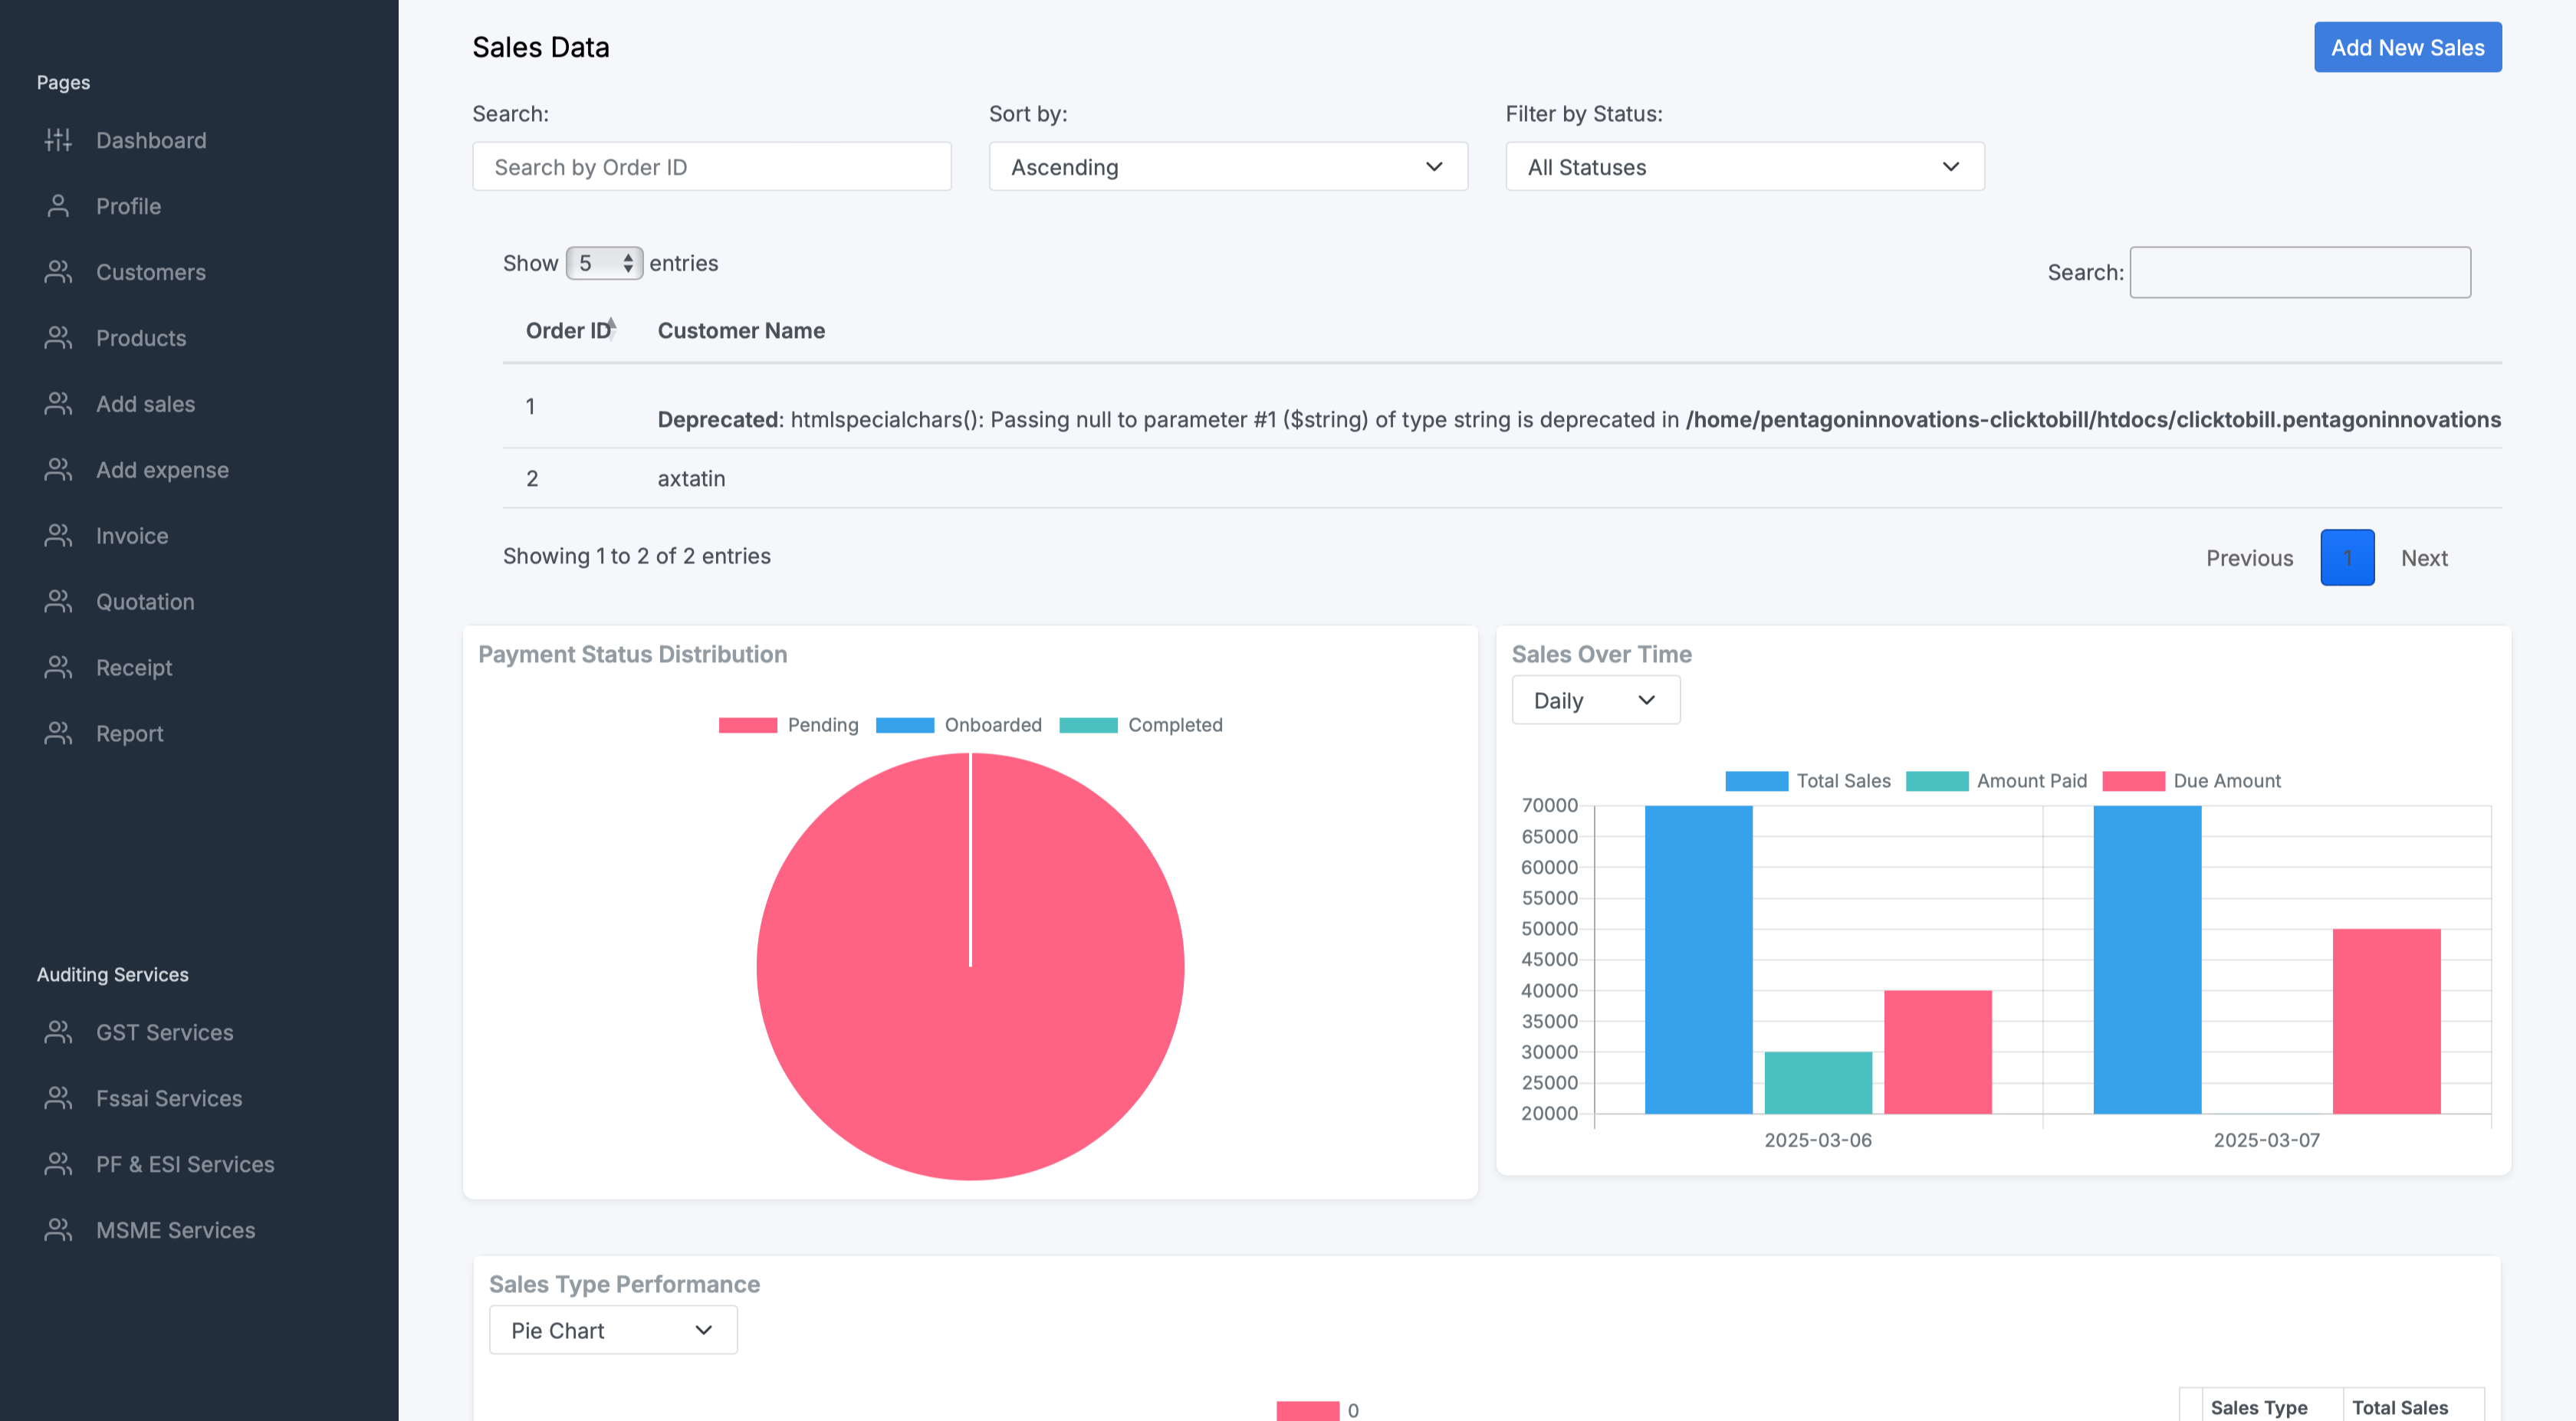Open the Customers page
Image resolution: width=2576 pixels, height=1421 pixels.
click(150, 272)
